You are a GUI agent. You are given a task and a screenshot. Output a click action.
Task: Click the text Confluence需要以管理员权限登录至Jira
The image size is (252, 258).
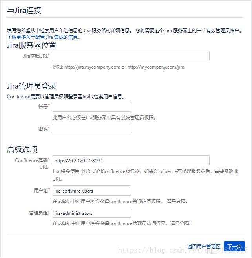pos(66,97)
